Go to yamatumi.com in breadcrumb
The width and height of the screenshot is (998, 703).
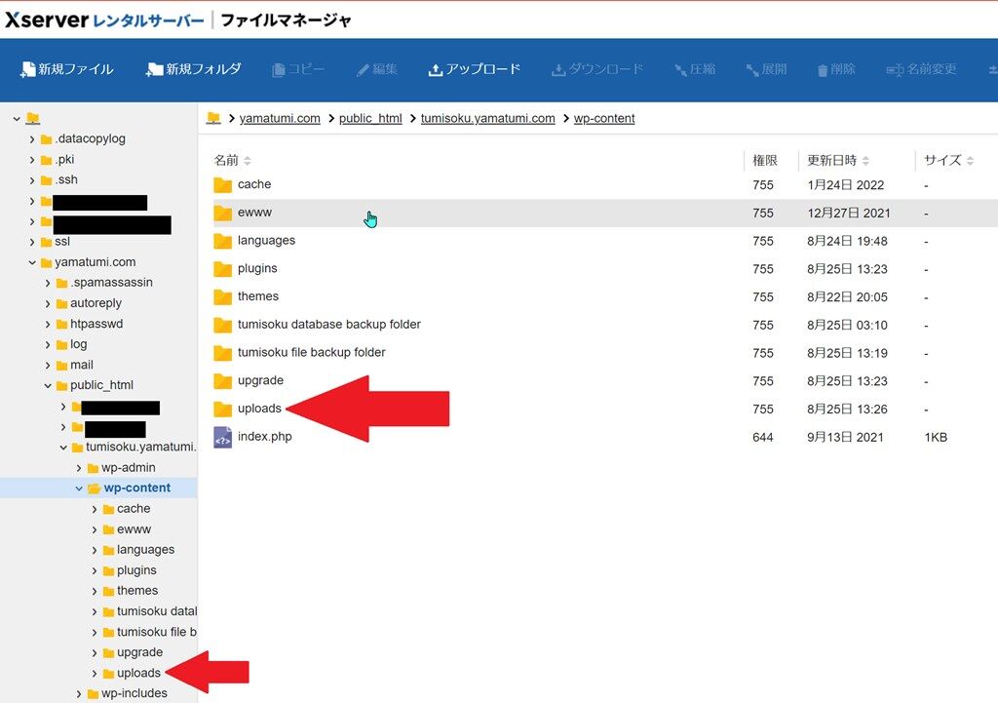[280, 118]
